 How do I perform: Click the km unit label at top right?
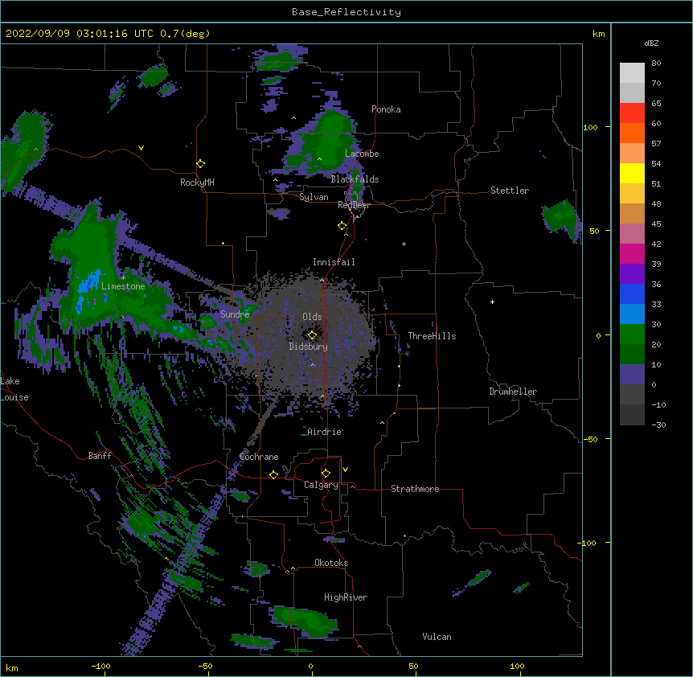pyautogui.click(x=598, y=34)
